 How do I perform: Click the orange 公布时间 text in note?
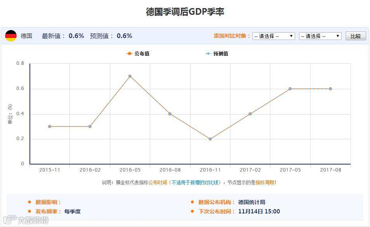[x=157, y=182]
